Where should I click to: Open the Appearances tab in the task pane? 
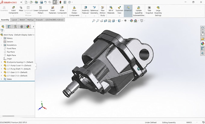pos(203,43)
